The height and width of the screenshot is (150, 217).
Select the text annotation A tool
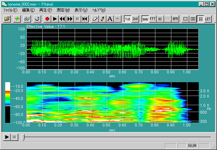coord(110,19)
